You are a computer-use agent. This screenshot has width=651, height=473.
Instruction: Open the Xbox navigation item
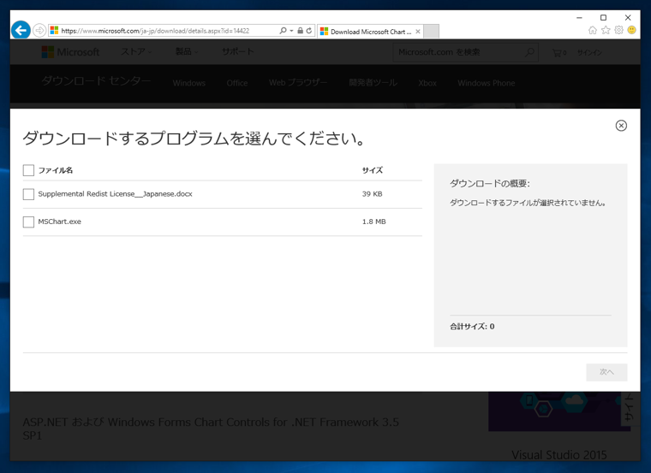427,83
